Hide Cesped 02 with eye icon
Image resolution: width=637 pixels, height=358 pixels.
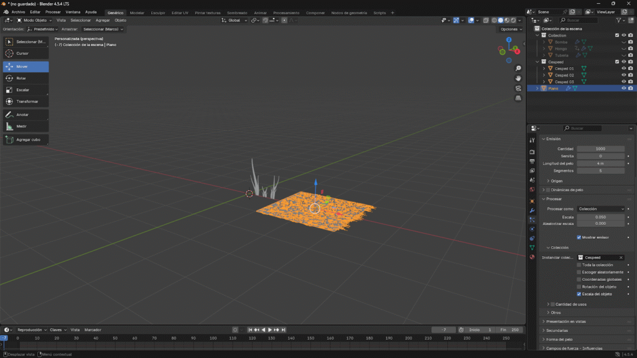click(x=623, y=75)
